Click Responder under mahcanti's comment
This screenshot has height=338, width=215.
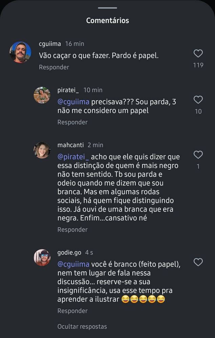(72, 230)
